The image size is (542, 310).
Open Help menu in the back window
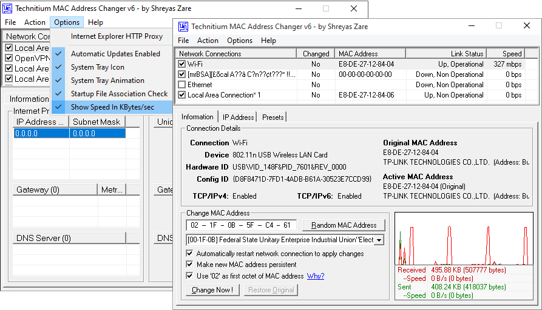(x=95, y=22)
